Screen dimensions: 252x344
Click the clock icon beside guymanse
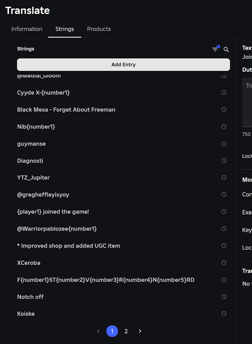(224, 143)
